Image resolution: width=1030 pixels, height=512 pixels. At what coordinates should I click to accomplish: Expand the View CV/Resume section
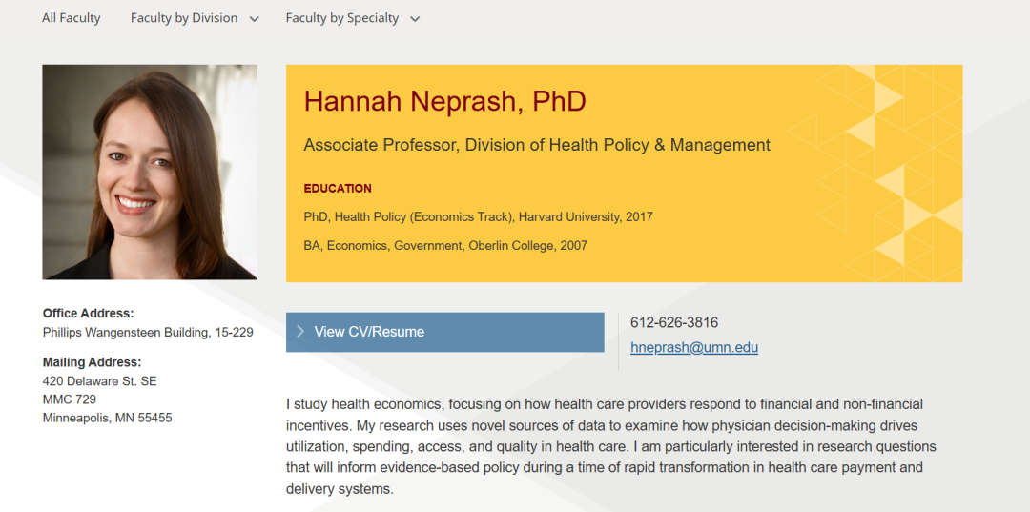coord(444,332)
